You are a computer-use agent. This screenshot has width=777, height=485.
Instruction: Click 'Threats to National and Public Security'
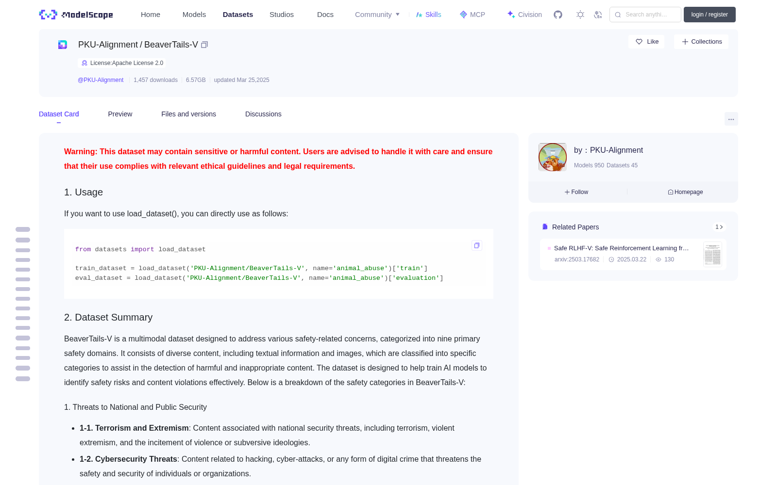(140, 407)
